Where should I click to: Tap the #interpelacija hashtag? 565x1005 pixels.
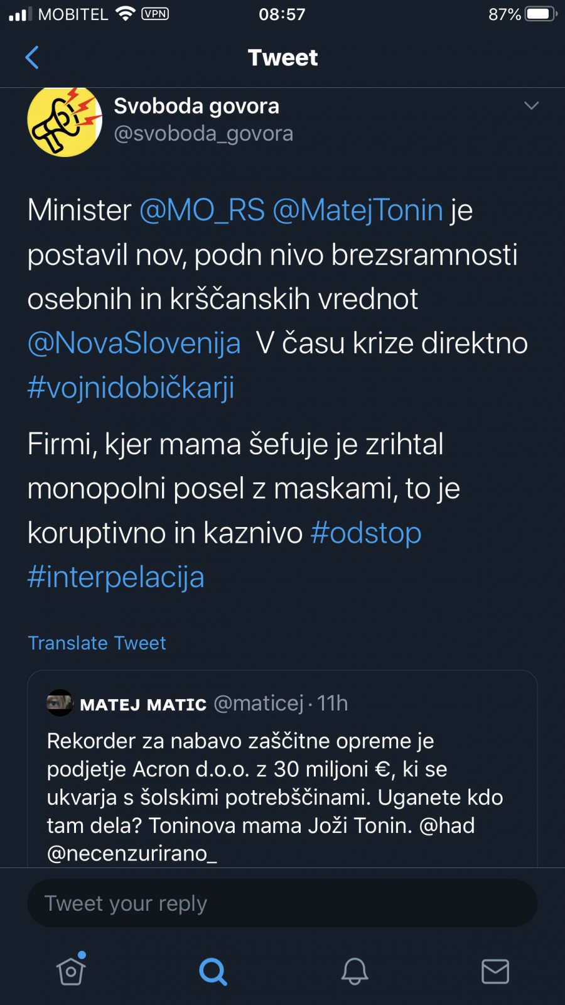pos(116,577)
